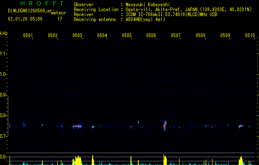Click the 0508 time marker

201,35
